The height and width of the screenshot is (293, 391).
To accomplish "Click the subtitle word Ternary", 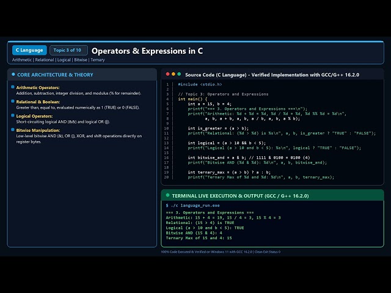I will click(x=98, y=60).
